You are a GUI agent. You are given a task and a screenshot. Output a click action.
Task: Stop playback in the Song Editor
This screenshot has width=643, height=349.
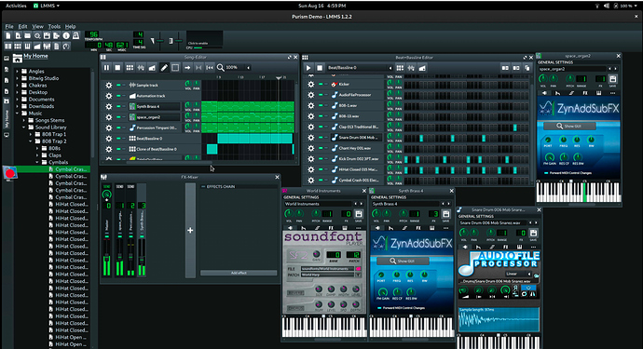tap(117, 68)
